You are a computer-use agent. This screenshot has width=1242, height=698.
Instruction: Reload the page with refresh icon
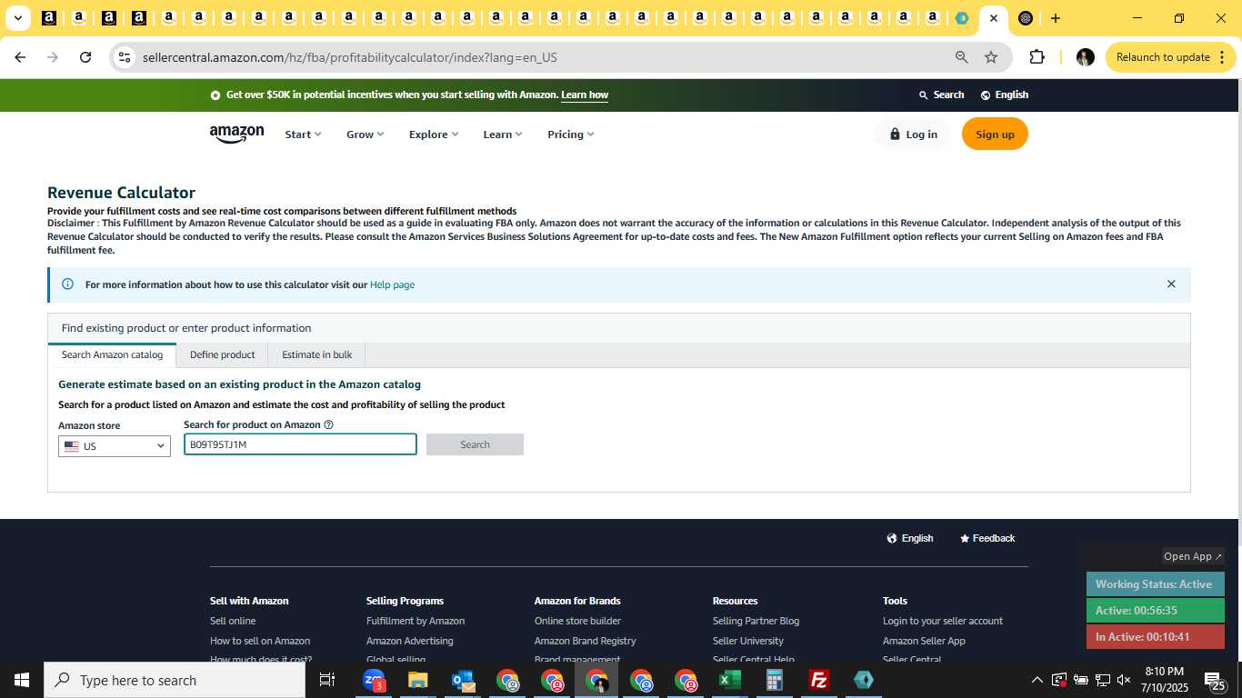pos(85,57)
